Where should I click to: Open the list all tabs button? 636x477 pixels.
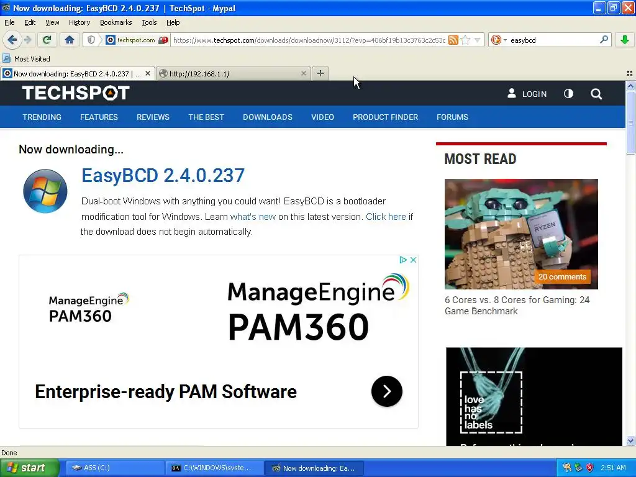pos(630,73)
